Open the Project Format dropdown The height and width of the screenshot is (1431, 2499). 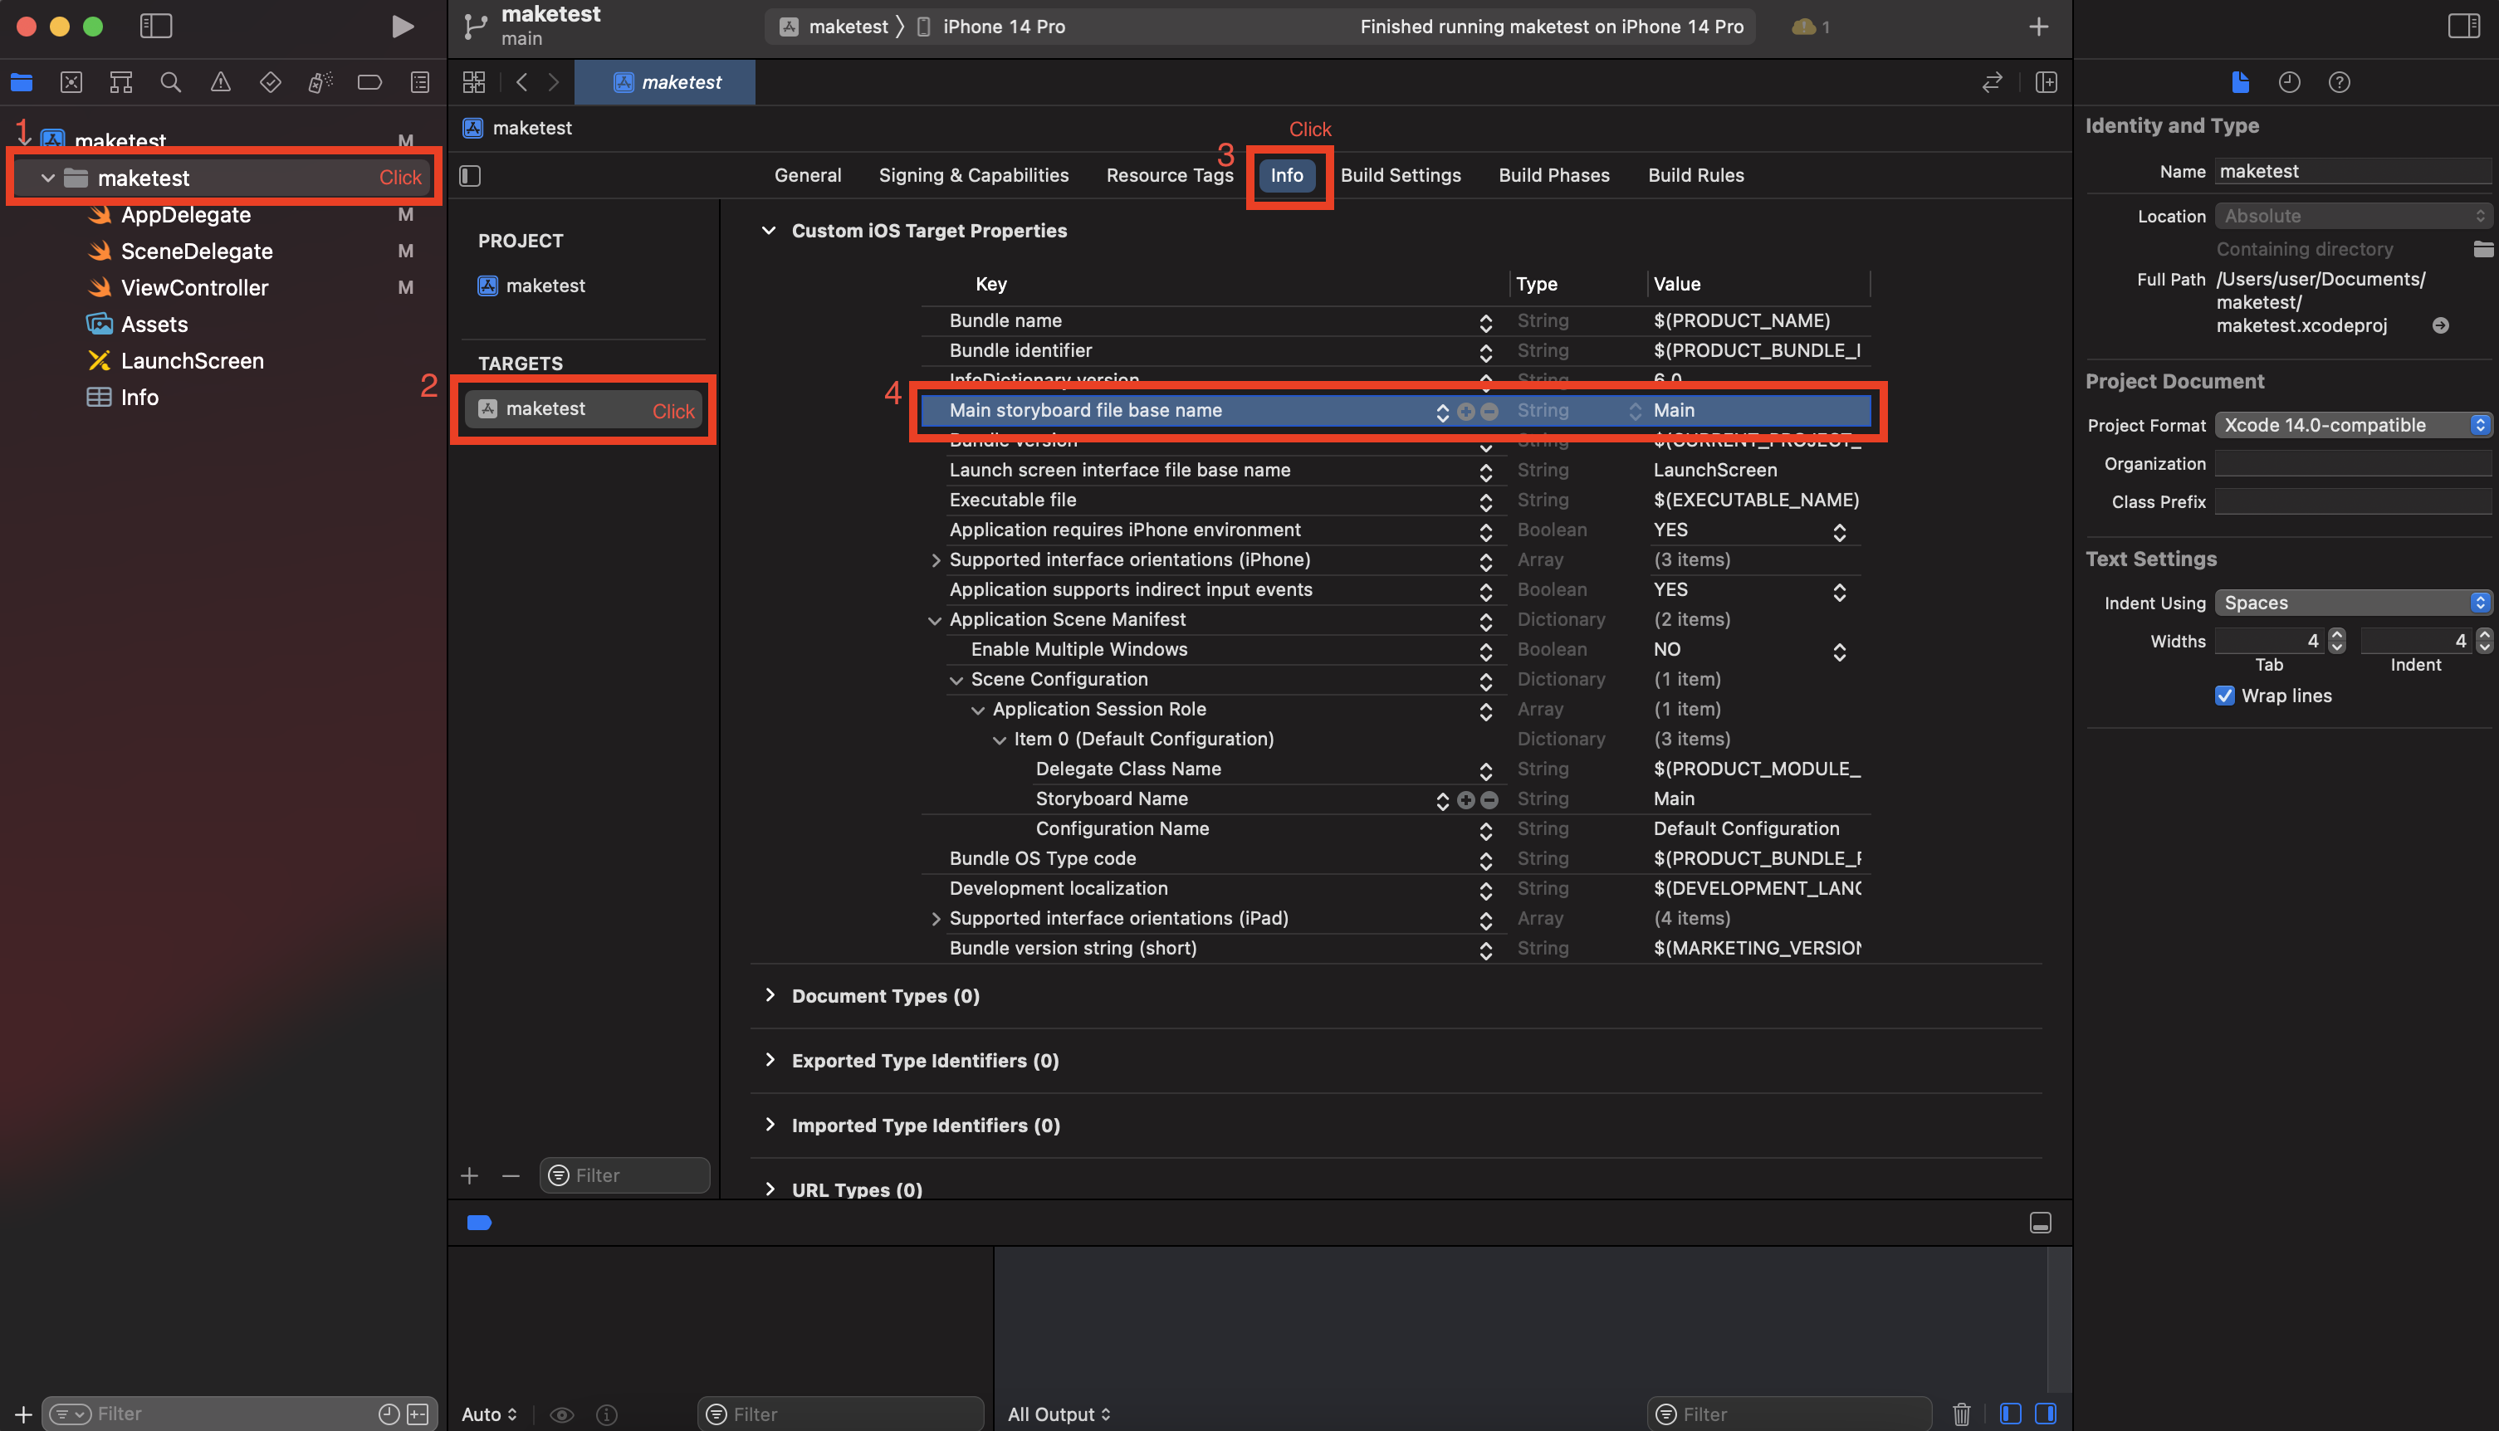(x=2353, y=425)
